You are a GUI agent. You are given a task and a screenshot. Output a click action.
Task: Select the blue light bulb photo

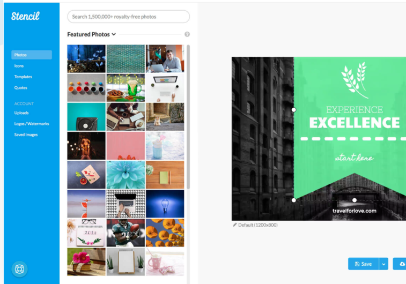pyautogui.click(x=165, y=204)
